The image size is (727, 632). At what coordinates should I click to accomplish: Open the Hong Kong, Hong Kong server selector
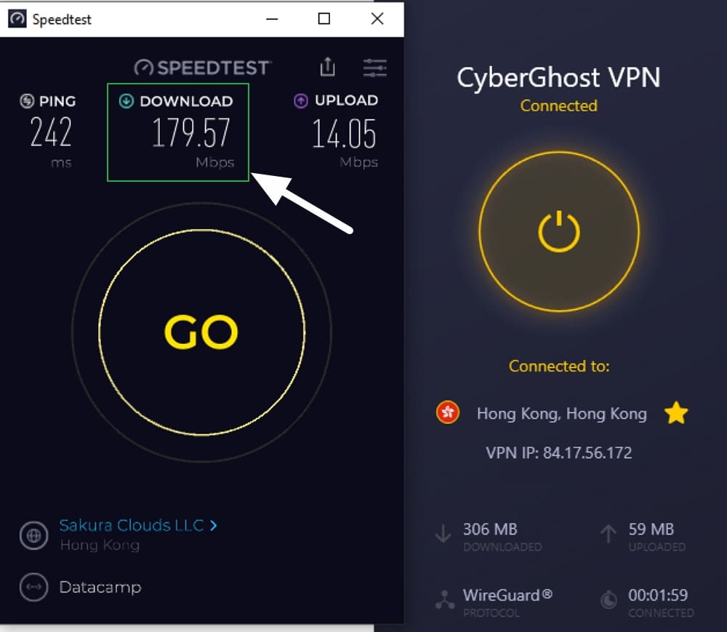click(x=561, y=413)
